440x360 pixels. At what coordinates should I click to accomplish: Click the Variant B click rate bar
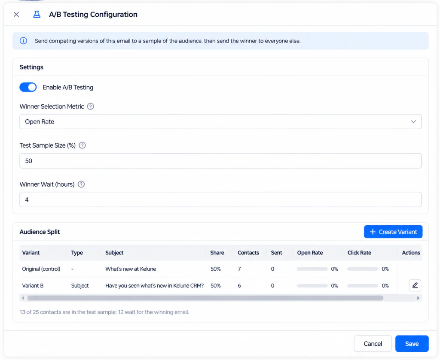(x=363, y=286)
